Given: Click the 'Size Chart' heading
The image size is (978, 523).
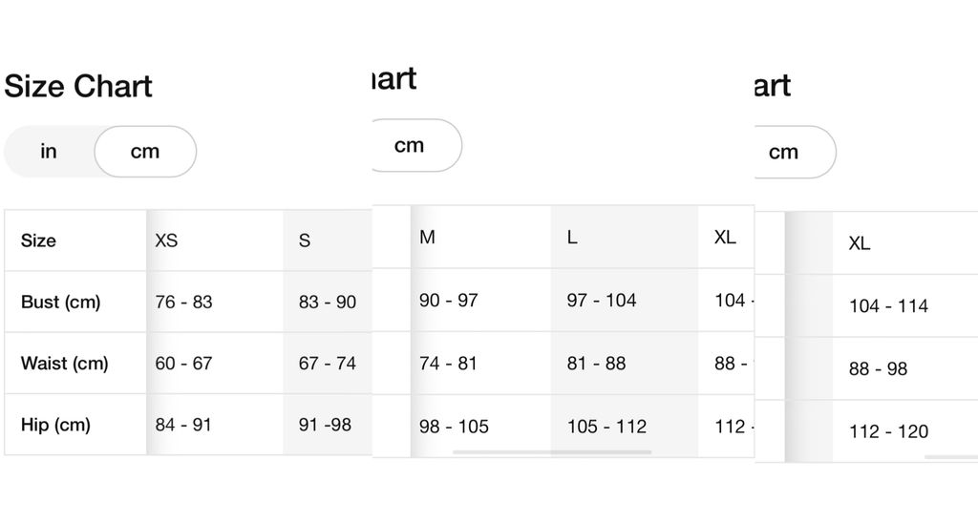Looking at the screenshot, I should point(78,86).
